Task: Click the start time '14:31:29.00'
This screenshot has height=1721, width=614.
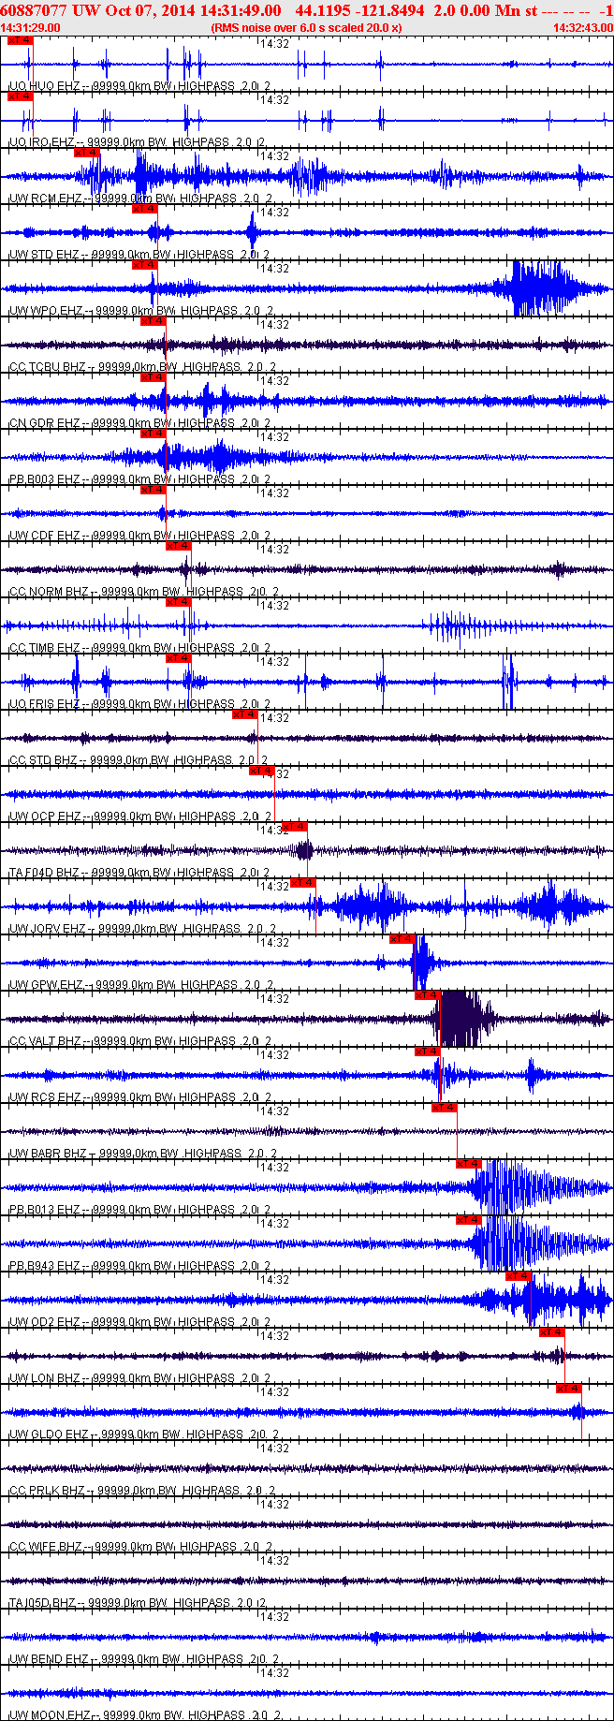Action: tap(30, 28)
